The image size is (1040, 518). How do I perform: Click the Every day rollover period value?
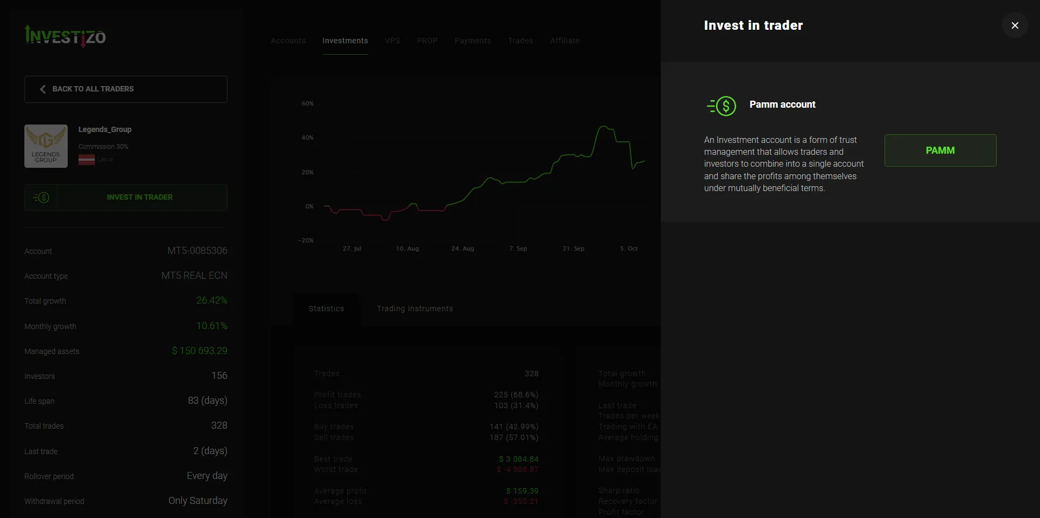pyautogui.click(x=207, y=476)
